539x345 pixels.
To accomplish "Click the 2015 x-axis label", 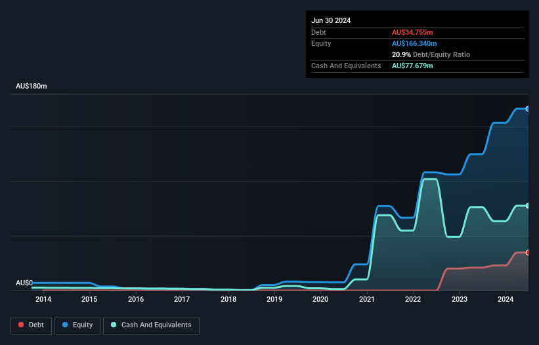I will [89, 299].
